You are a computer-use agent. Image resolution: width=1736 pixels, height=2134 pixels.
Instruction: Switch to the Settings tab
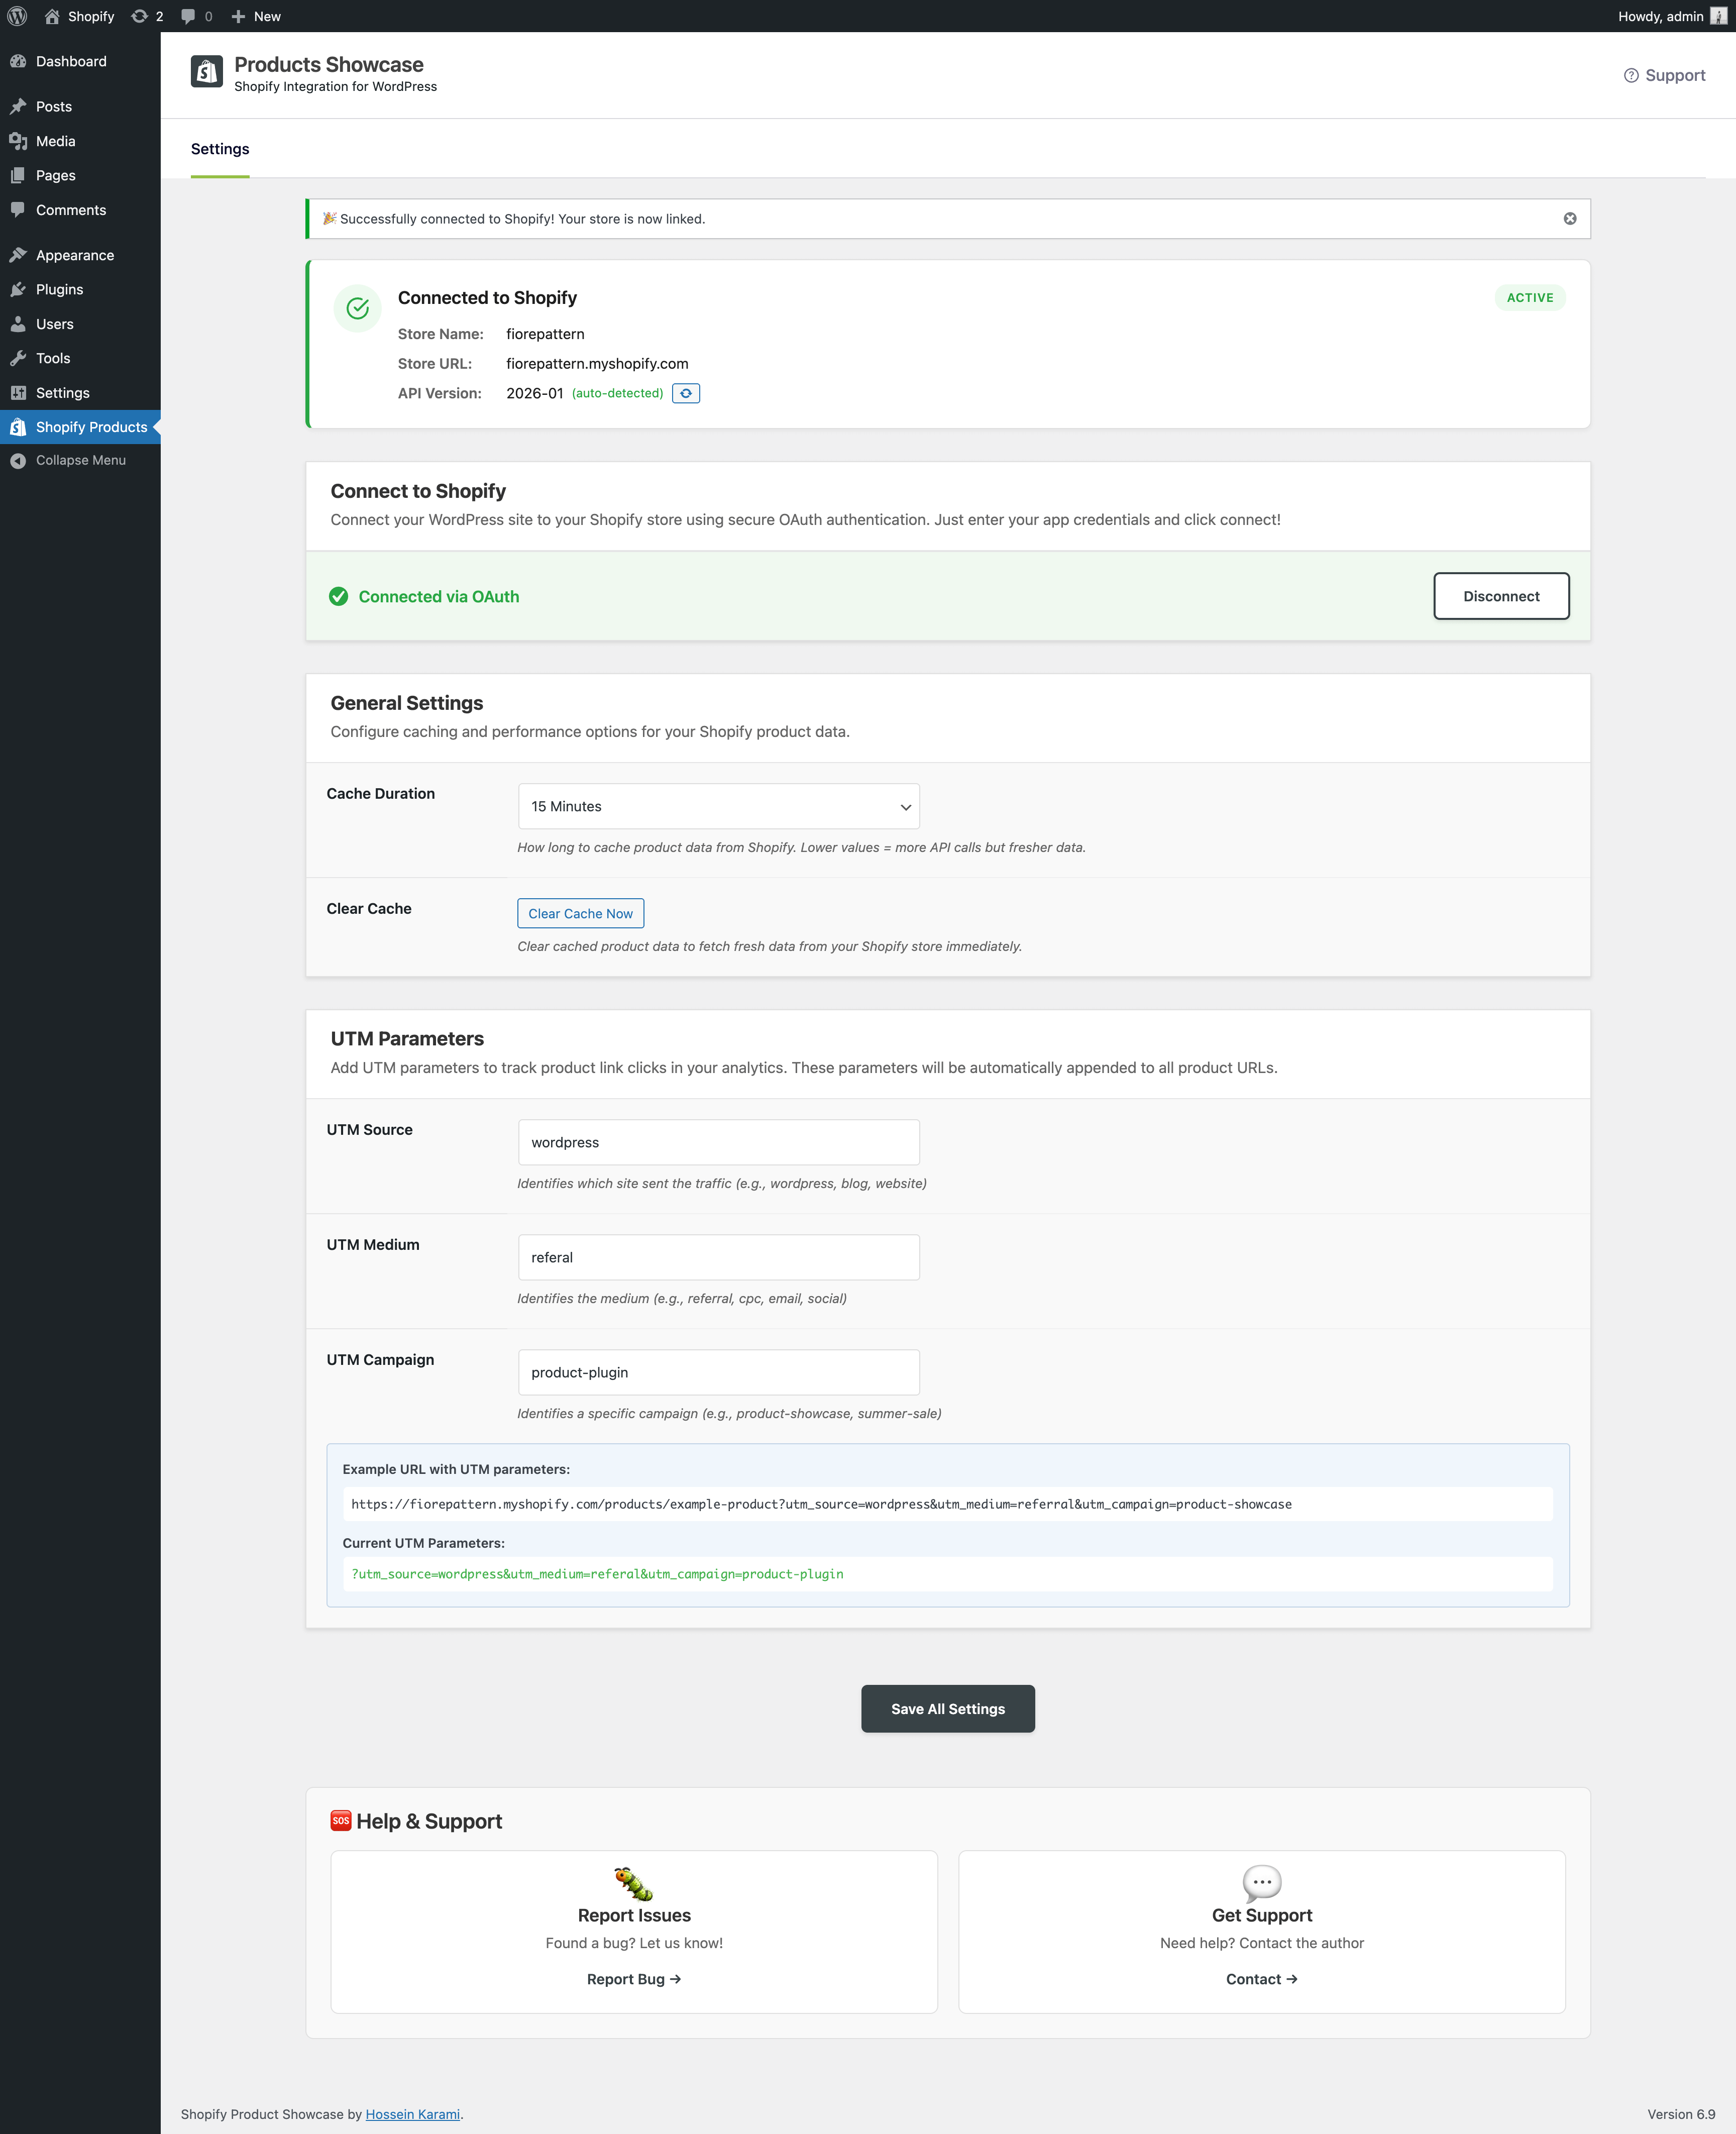[219, 149]
